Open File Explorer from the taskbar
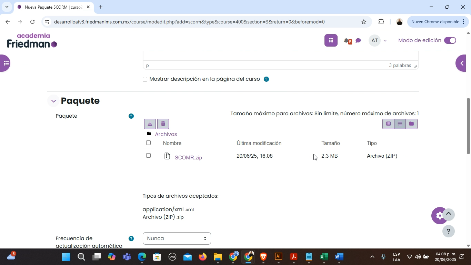 pyautogui.click(x=218, y=257)
